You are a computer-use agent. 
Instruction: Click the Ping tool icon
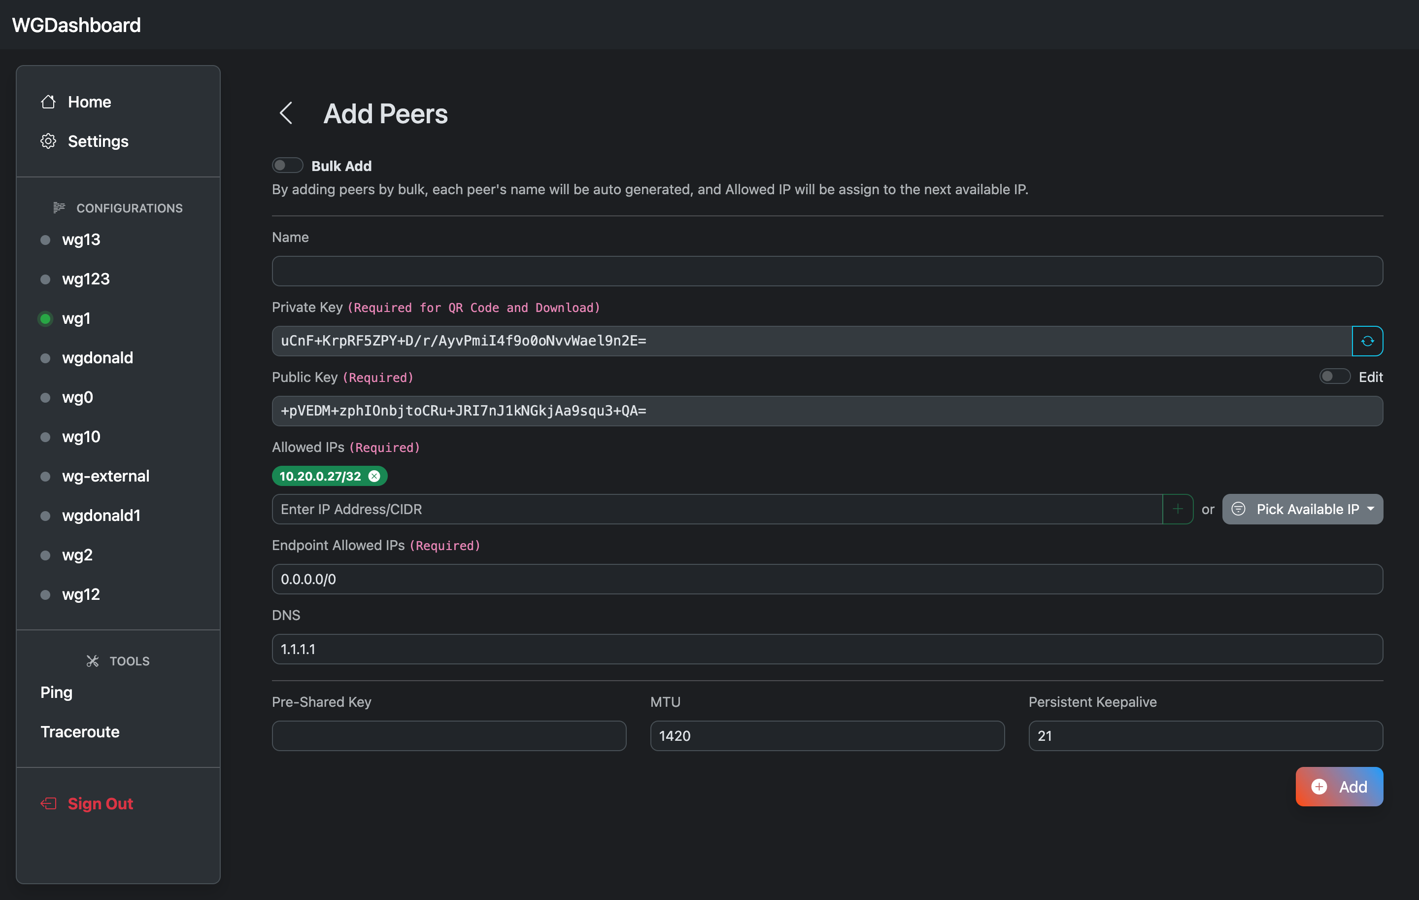[x=56, y=692]
